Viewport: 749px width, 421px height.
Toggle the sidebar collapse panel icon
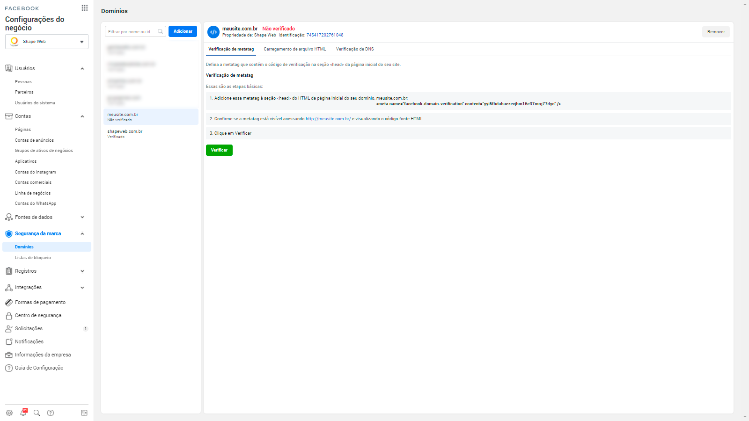pos(84,413)
